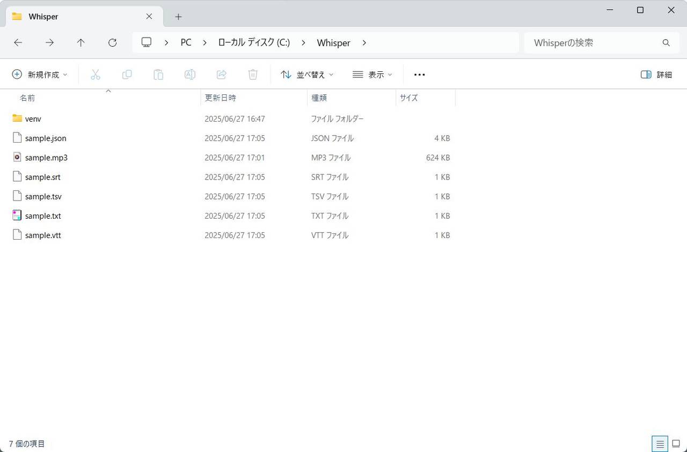This screenshot has width=687, height=452.
Task: Click the Share icon in toolbar
Action: click(x=221, y=75)
